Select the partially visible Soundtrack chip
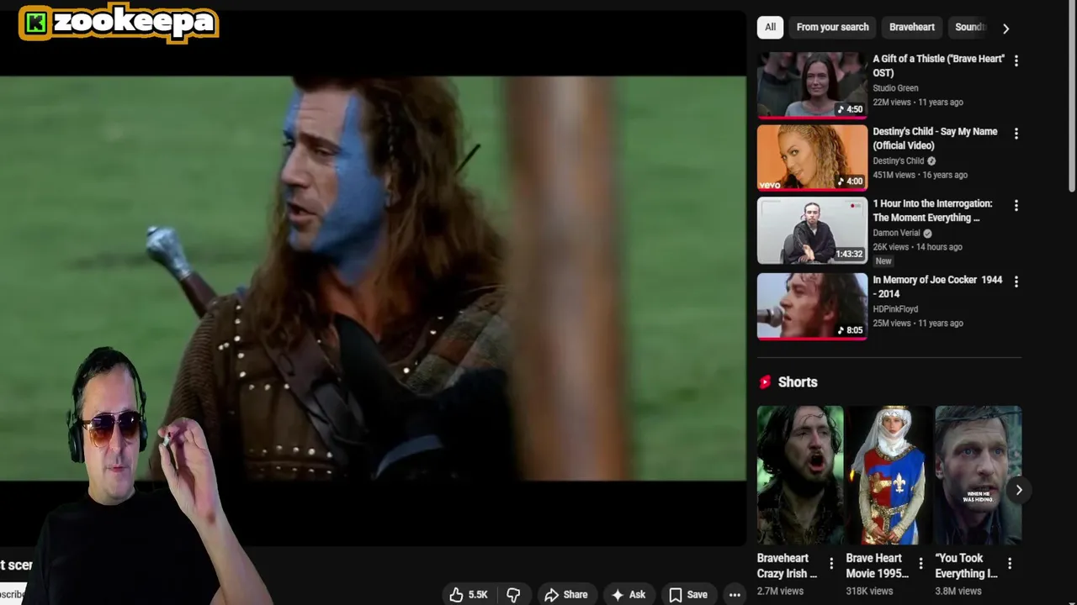Image resolution: width=1077 pixels, height=605 pixels. [x=968, y=27]
